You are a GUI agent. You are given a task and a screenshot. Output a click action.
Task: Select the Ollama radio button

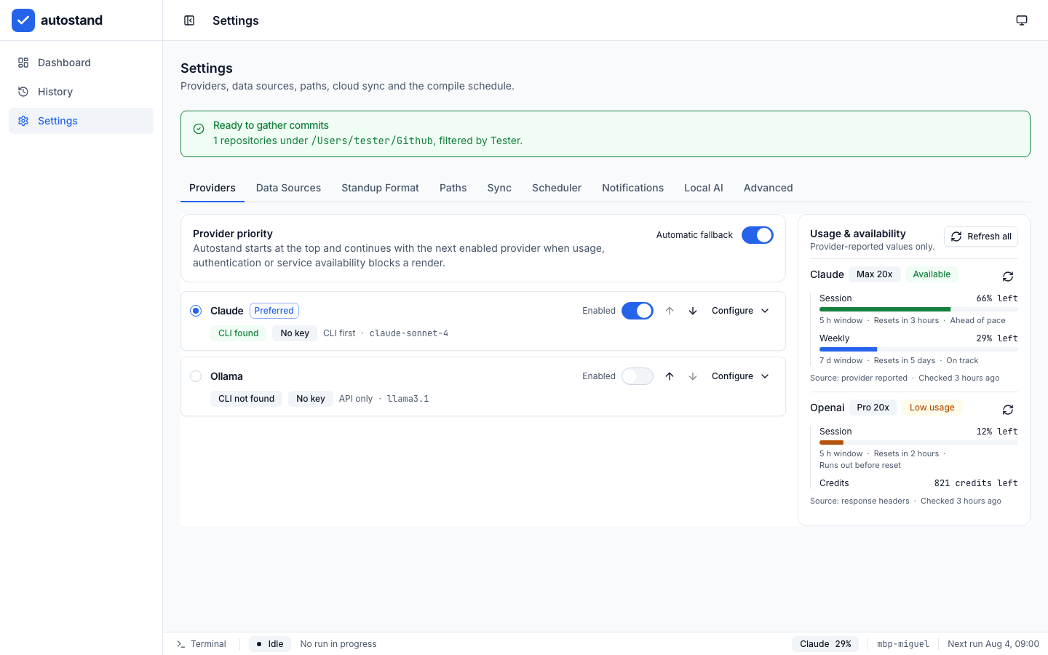click(196, 376)
